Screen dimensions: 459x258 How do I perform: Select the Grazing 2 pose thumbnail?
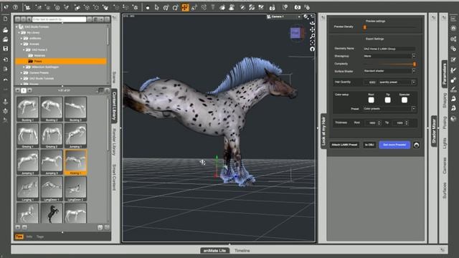[x=52, y=135]
